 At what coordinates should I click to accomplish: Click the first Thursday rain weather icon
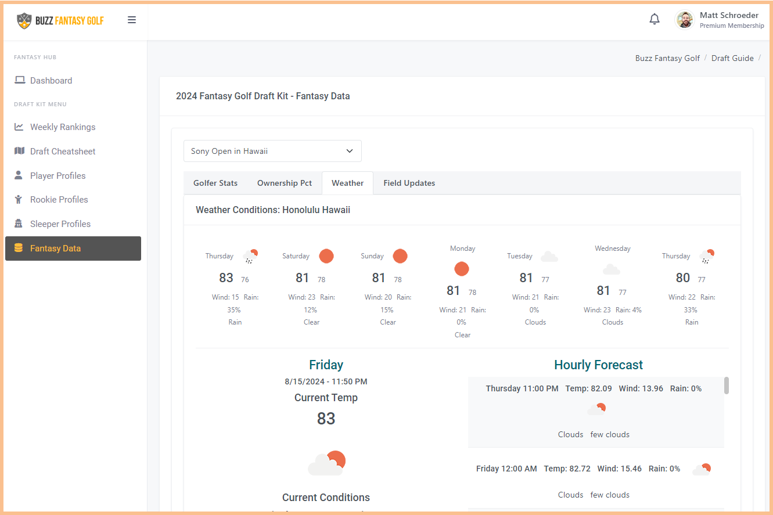(x=250, y=256)
